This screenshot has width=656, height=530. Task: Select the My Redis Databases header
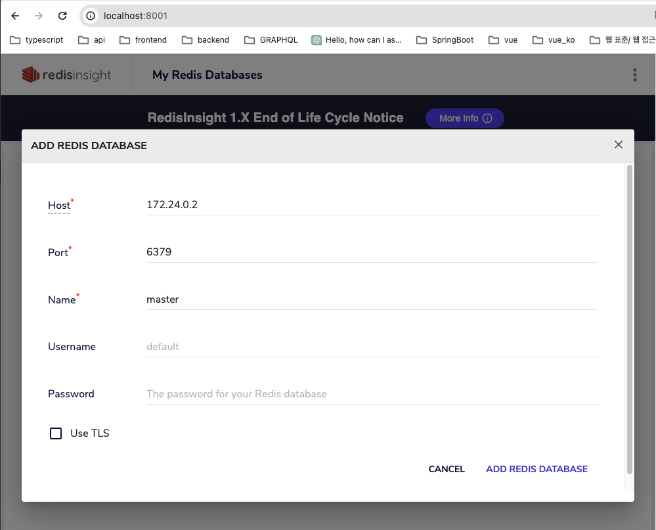pos(207,74)
